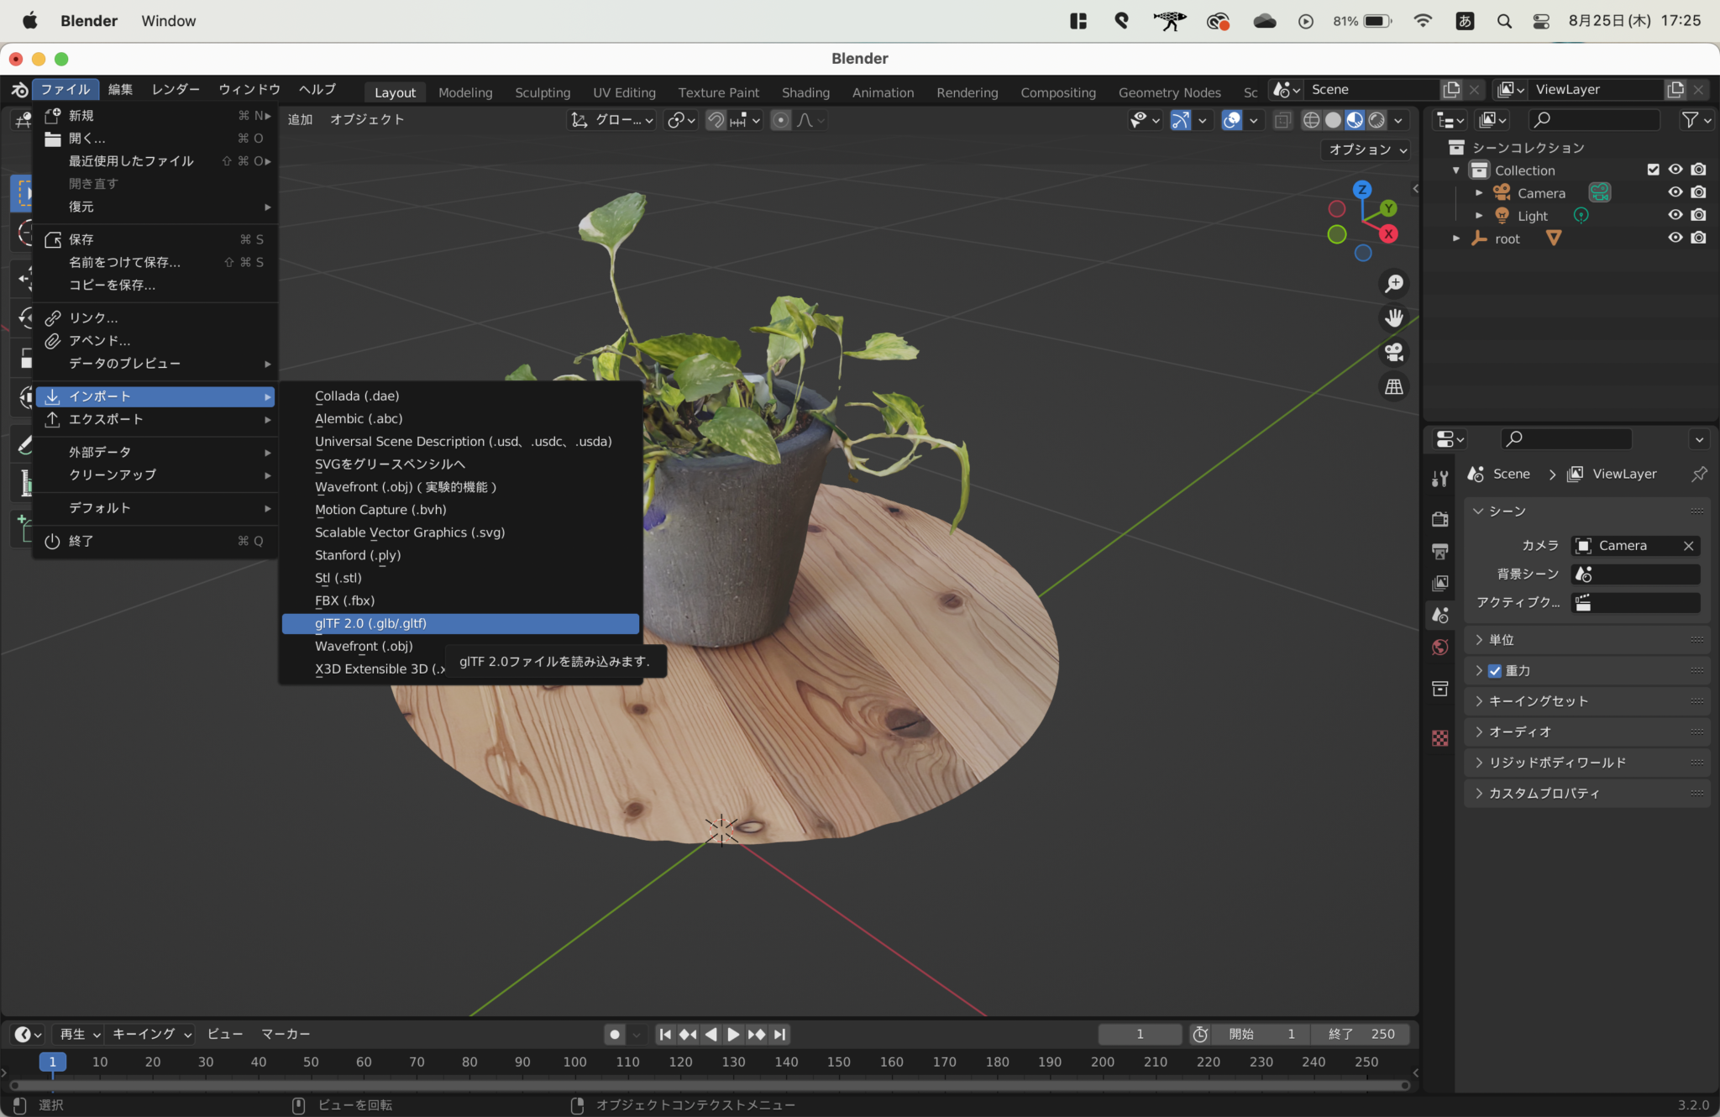Toggle the gravity (重力) checkbox
Viewport: 1720px width, 1117px height.
pos(1495,670)
